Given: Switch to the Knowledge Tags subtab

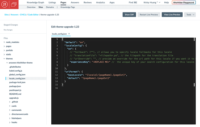Looking at the screenshot, I should [68, 7].
